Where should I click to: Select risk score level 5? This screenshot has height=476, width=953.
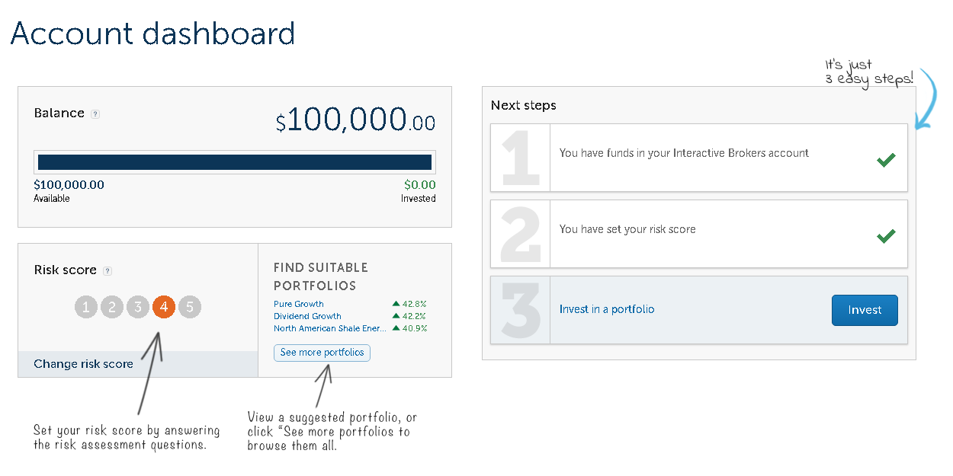pyautogui.click(x=189, y=308)
